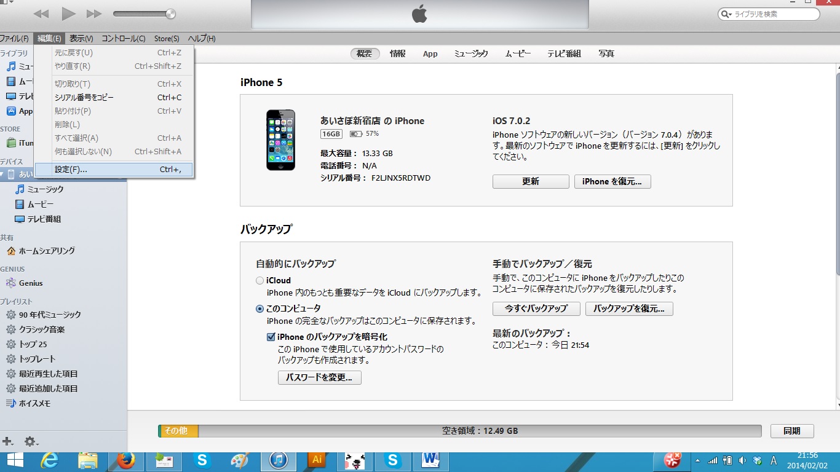Open the gear actions dropdown below the sidebar
The image size is (840, 472).
point(31,441)
